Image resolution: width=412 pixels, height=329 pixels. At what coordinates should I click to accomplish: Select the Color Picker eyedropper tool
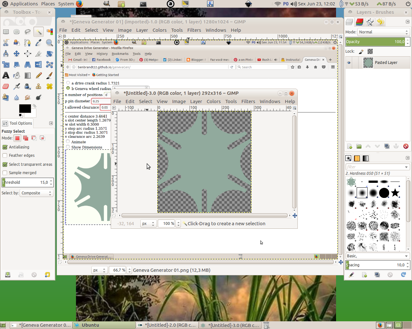coord(39,42)
